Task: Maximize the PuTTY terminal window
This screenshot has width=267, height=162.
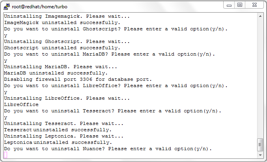Action: [x=240, y=5]
